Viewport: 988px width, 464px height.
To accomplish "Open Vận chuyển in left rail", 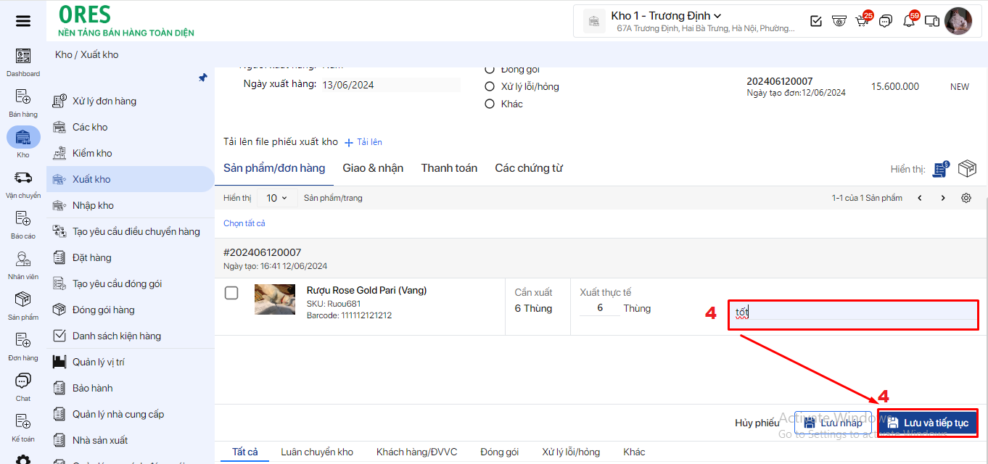I will click(x=23, y=183).
